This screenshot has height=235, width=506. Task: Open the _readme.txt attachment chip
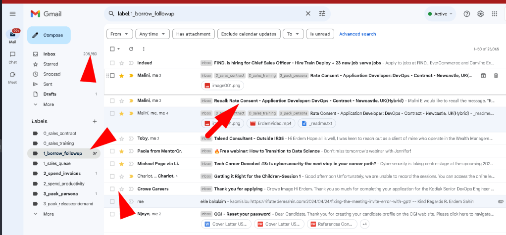coord(316,123)
